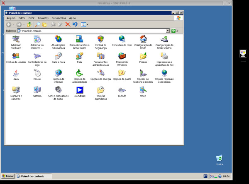The image size is (249, 184).
Task: Open the Fontes folder icon
Action: [143, 58]
